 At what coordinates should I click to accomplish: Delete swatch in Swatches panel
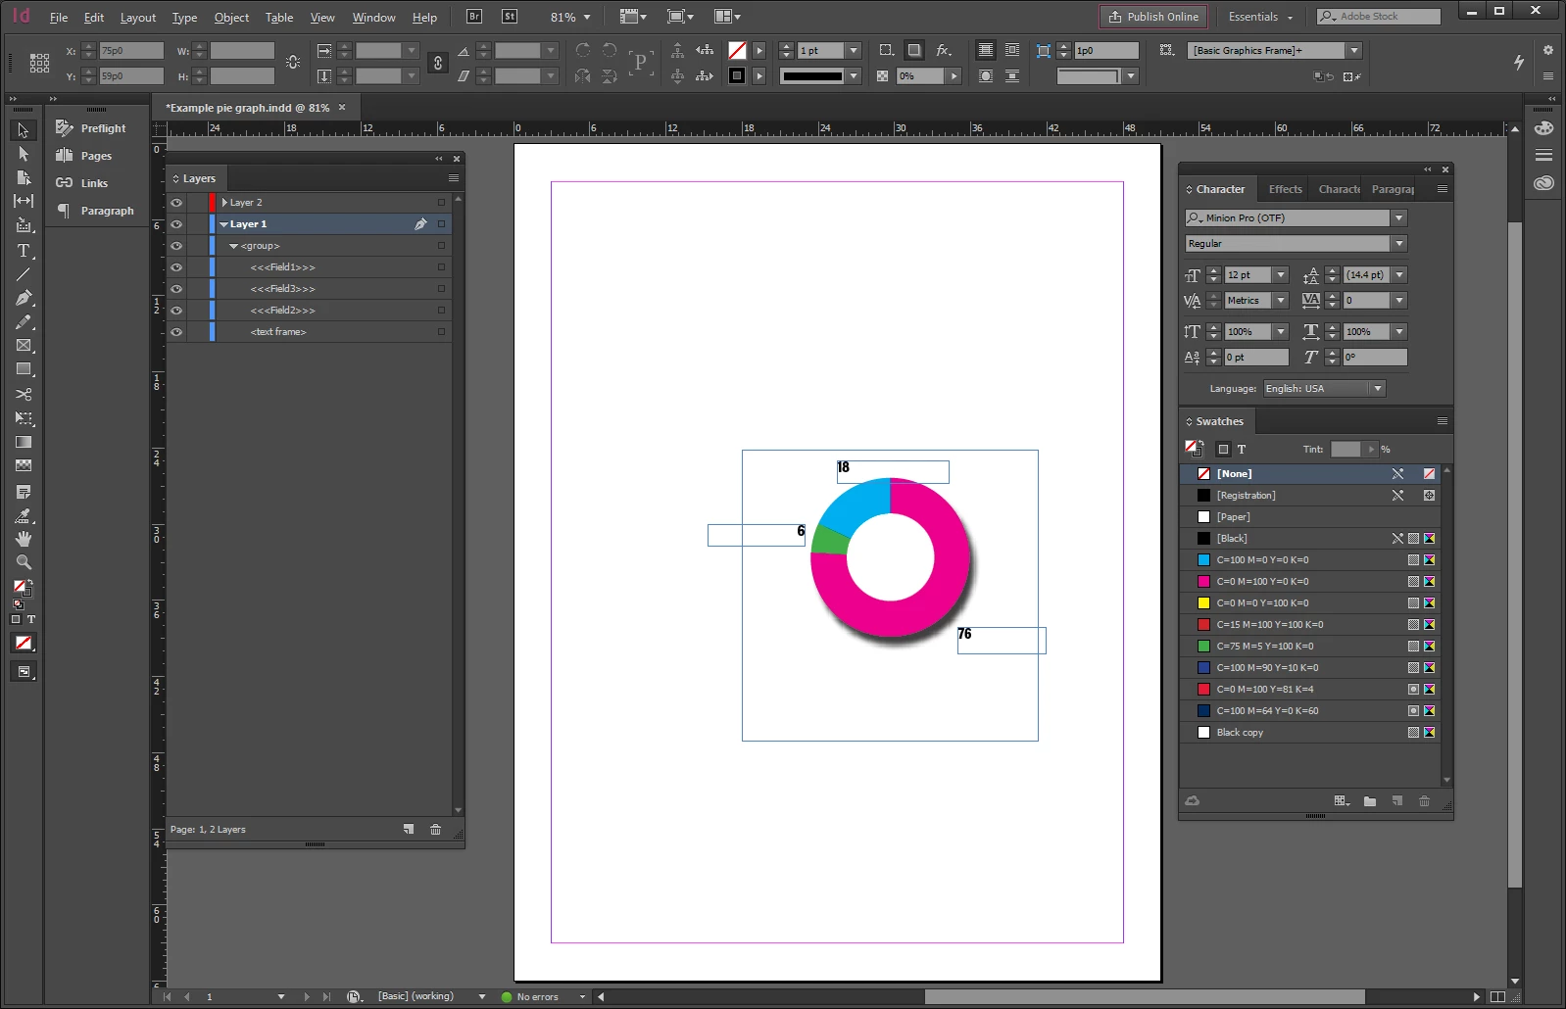[x=1424, y=801]
